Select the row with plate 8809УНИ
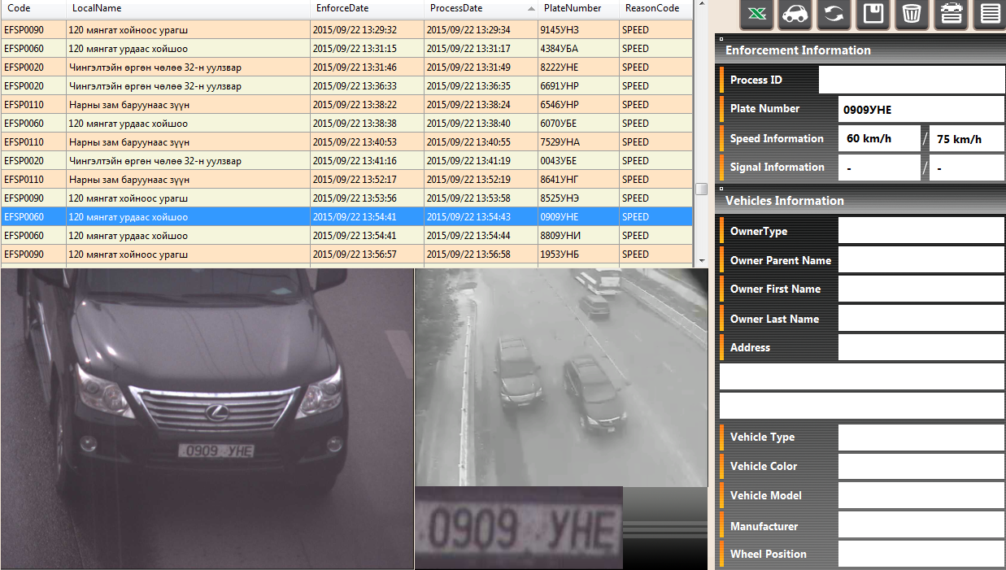This screenshot has height=570, width=1006. point(346,236)
